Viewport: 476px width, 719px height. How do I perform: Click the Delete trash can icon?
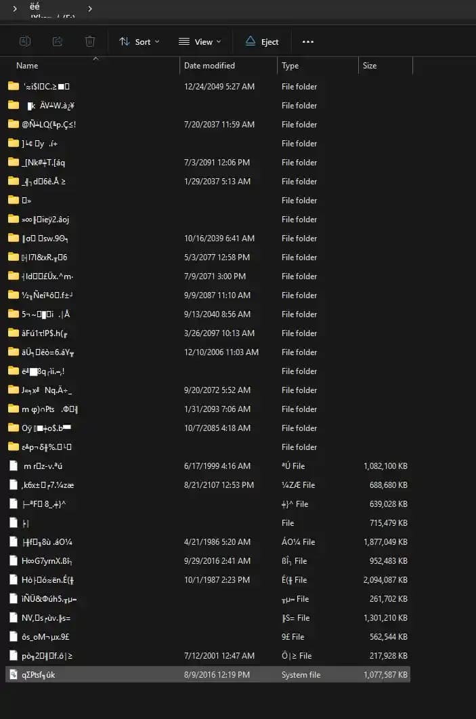point(90,41)
